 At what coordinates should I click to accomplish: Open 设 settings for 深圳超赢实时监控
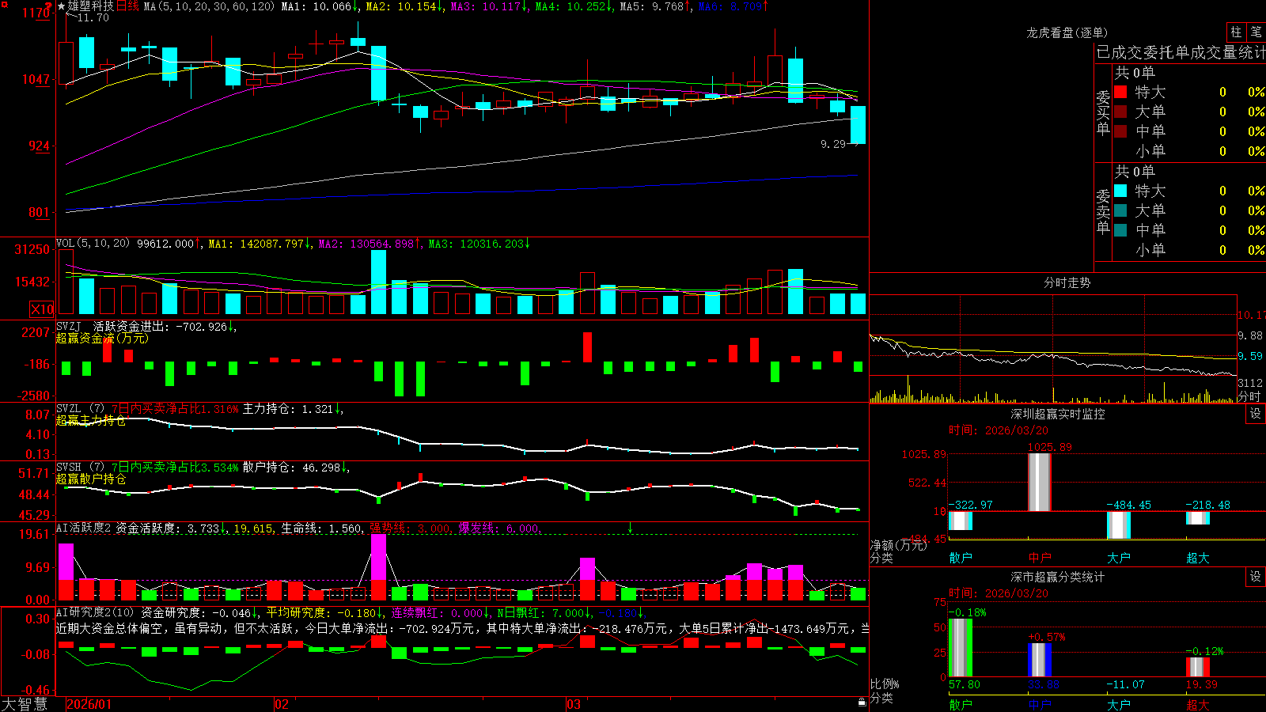1255,414
